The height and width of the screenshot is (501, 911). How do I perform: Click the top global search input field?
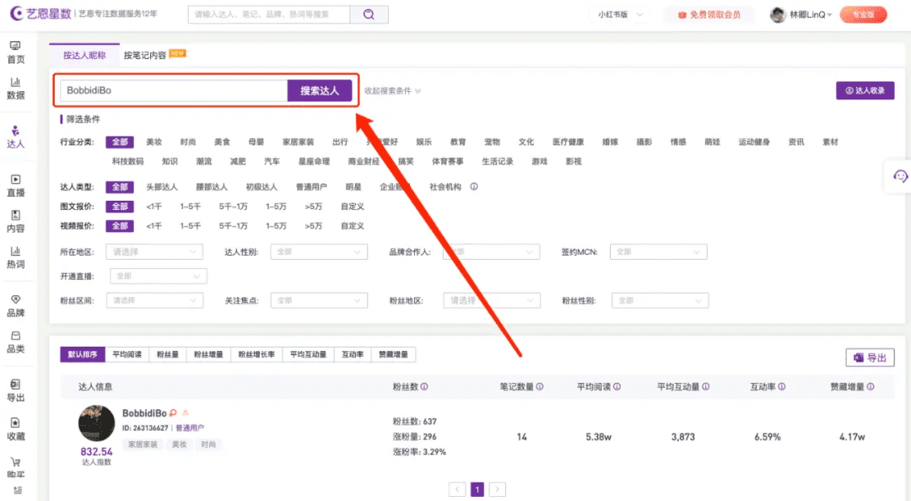pos(269,14)
